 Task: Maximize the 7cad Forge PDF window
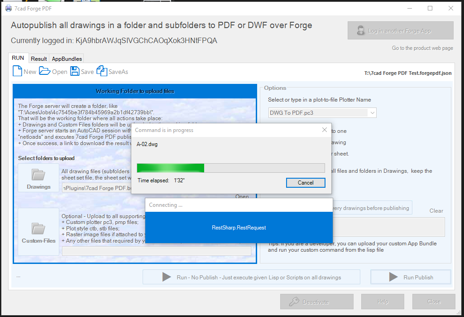coord(430,8)
